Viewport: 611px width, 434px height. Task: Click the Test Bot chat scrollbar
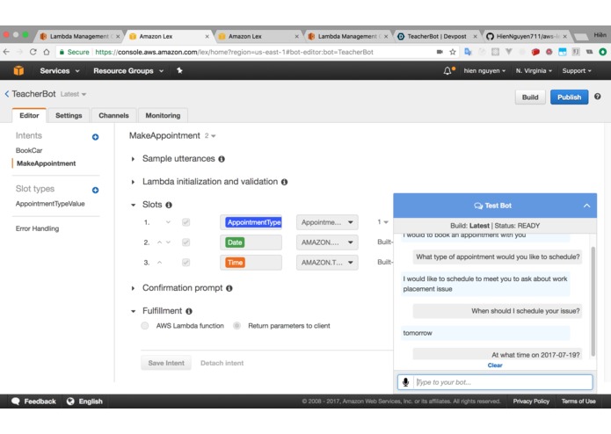point(593,301)
